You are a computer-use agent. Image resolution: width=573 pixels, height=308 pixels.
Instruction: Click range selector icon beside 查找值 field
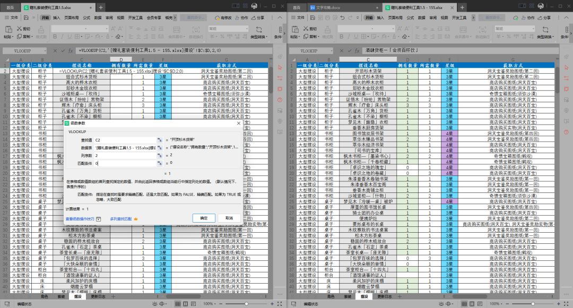tap(159, 140)
